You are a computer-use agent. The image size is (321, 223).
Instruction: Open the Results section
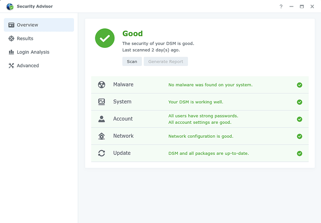coord(25,38)
